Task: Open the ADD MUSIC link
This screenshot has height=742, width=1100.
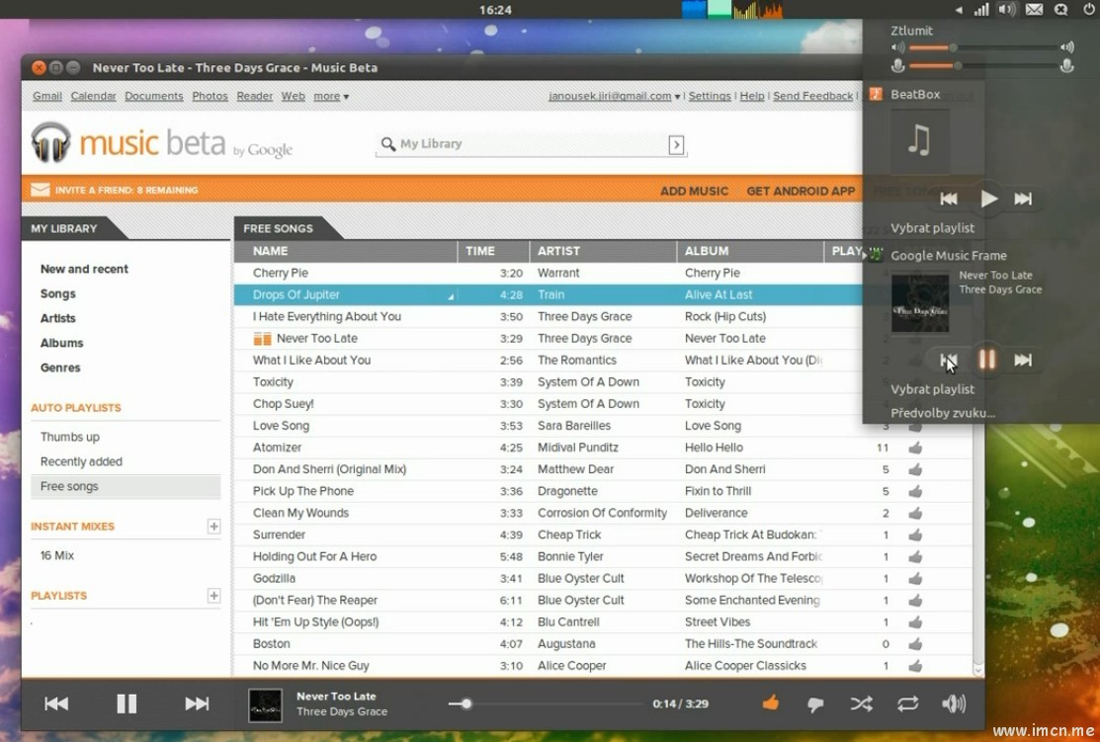Action: [x=694, y=191]
